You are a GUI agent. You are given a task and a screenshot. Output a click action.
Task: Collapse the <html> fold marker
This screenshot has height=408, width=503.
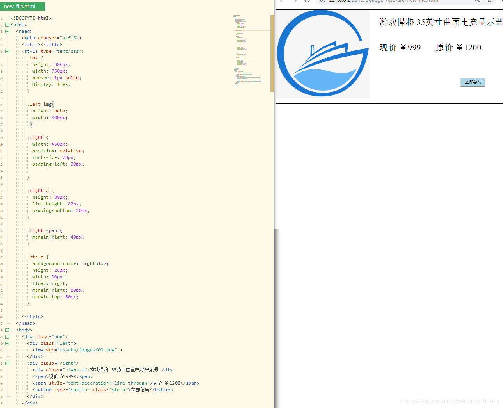[x=7, y=25]
